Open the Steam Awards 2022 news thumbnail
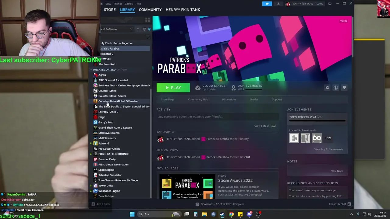This screenshot has height=219, width=390. [187, 186]
